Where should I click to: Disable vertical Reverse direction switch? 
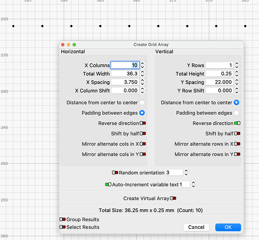[x=237, y=123]
